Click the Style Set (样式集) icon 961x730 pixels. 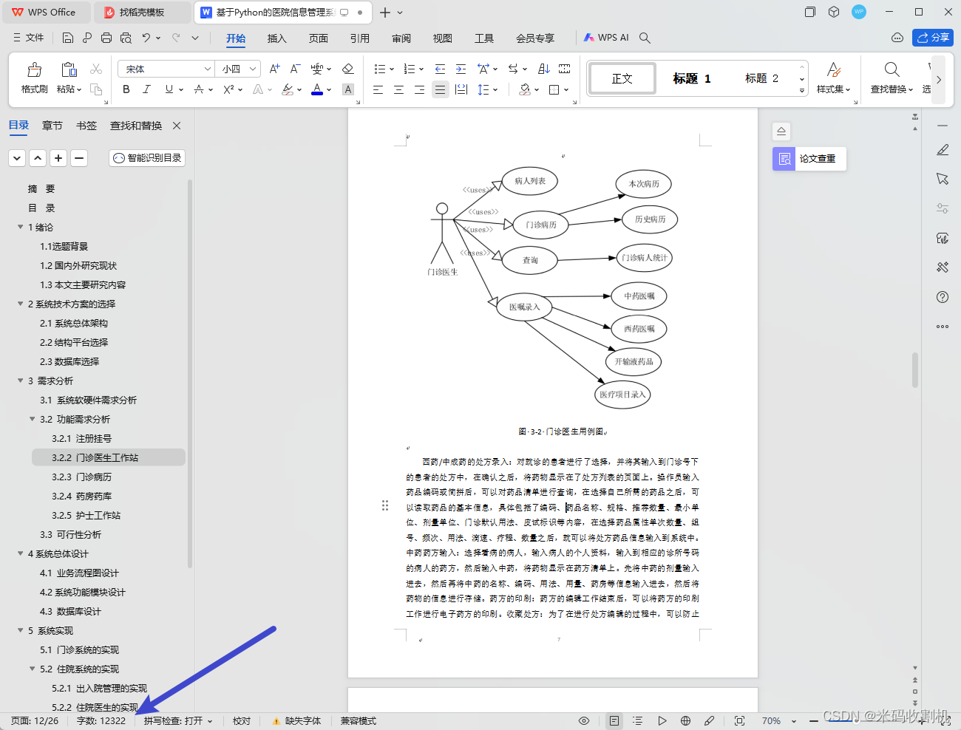click(x=834, y=69)
